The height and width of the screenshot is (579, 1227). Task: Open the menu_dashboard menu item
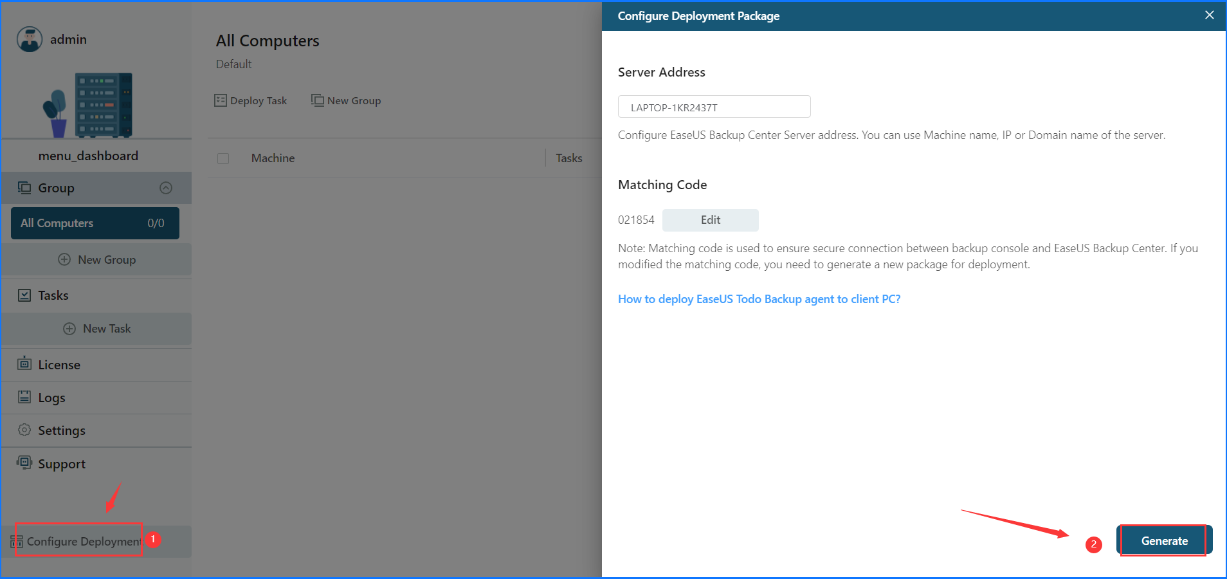(x=88, y=156)
